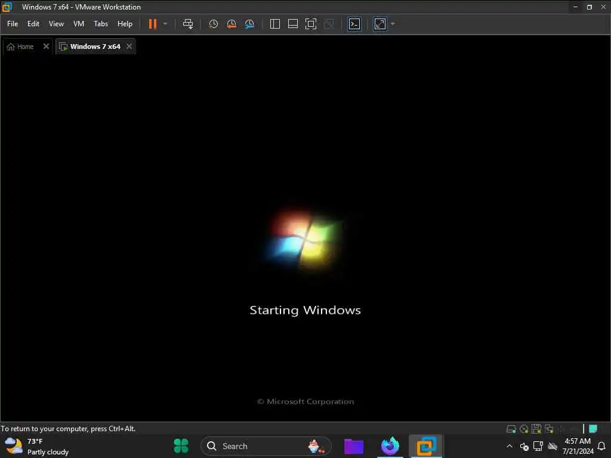Click the taskbar Search box

[266, 446]
